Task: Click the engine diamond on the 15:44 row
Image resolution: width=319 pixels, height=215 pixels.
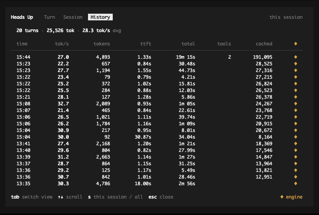Action: (295, 57)
